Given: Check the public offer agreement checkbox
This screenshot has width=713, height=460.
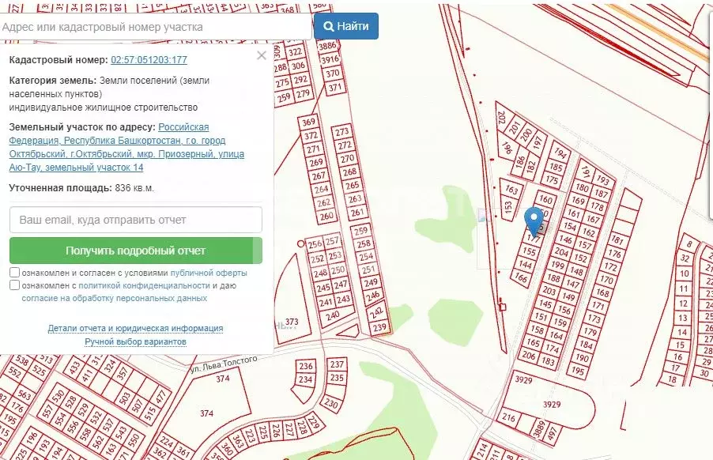Looking at the screenshot, I should (14, 273).
